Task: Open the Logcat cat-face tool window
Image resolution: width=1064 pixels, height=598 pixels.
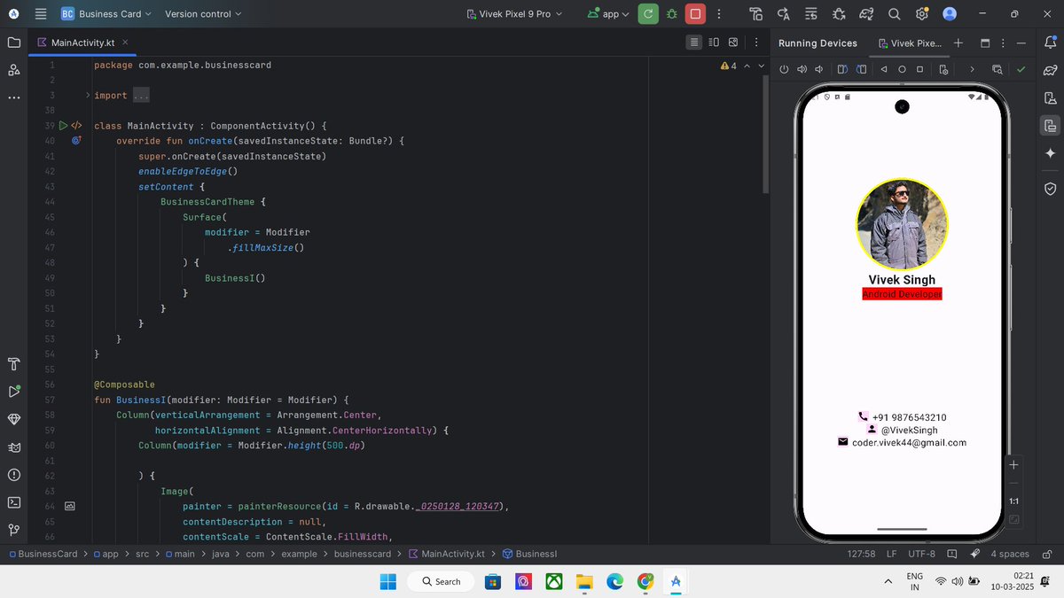Action: (13, 447)
